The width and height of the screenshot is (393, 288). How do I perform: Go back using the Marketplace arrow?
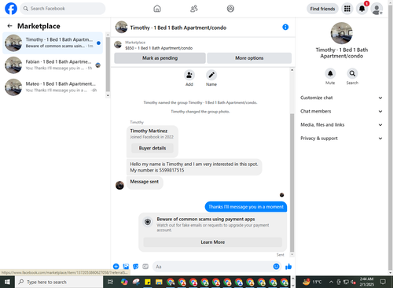point(10,26)
